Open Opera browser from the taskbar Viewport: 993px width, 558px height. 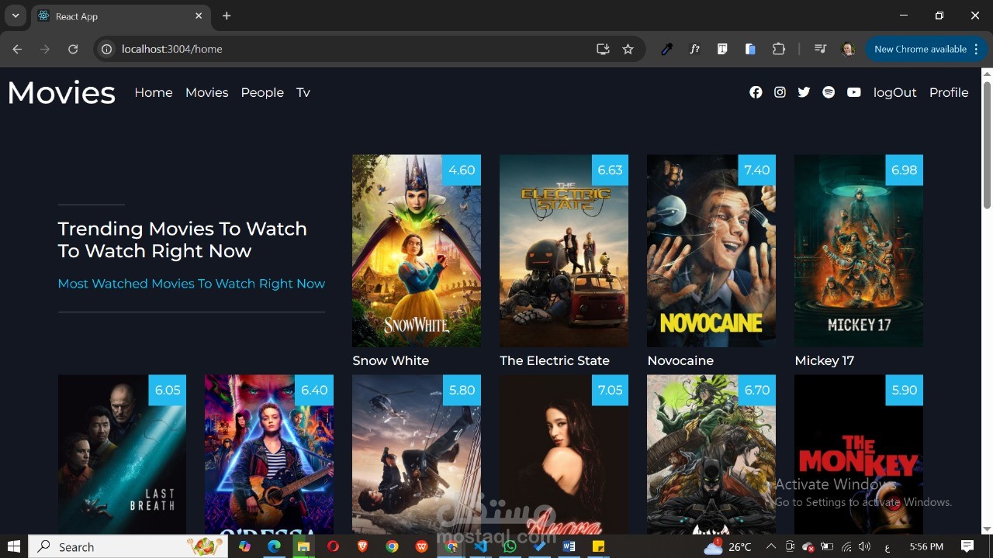click(333, 546)
